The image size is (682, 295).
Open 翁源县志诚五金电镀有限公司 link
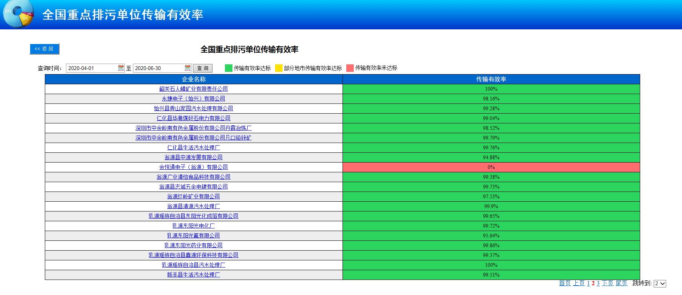tap(194, 187)
